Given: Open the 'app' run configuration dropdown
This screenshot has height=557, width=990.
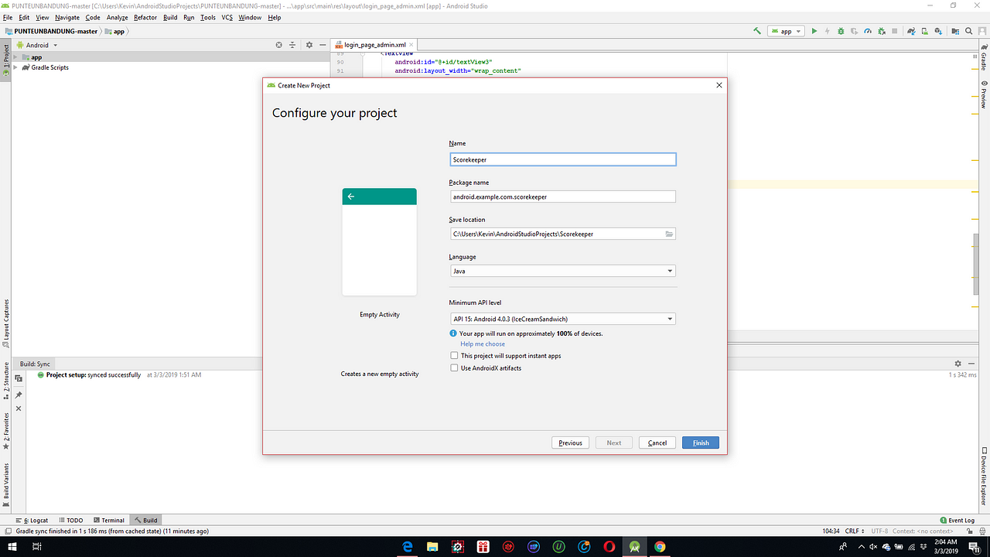Looking at the screenshot, I should [786, 31].
